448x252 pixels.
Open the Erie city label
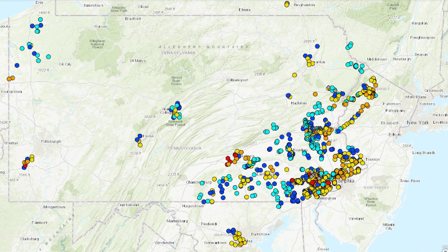[39, 3]
